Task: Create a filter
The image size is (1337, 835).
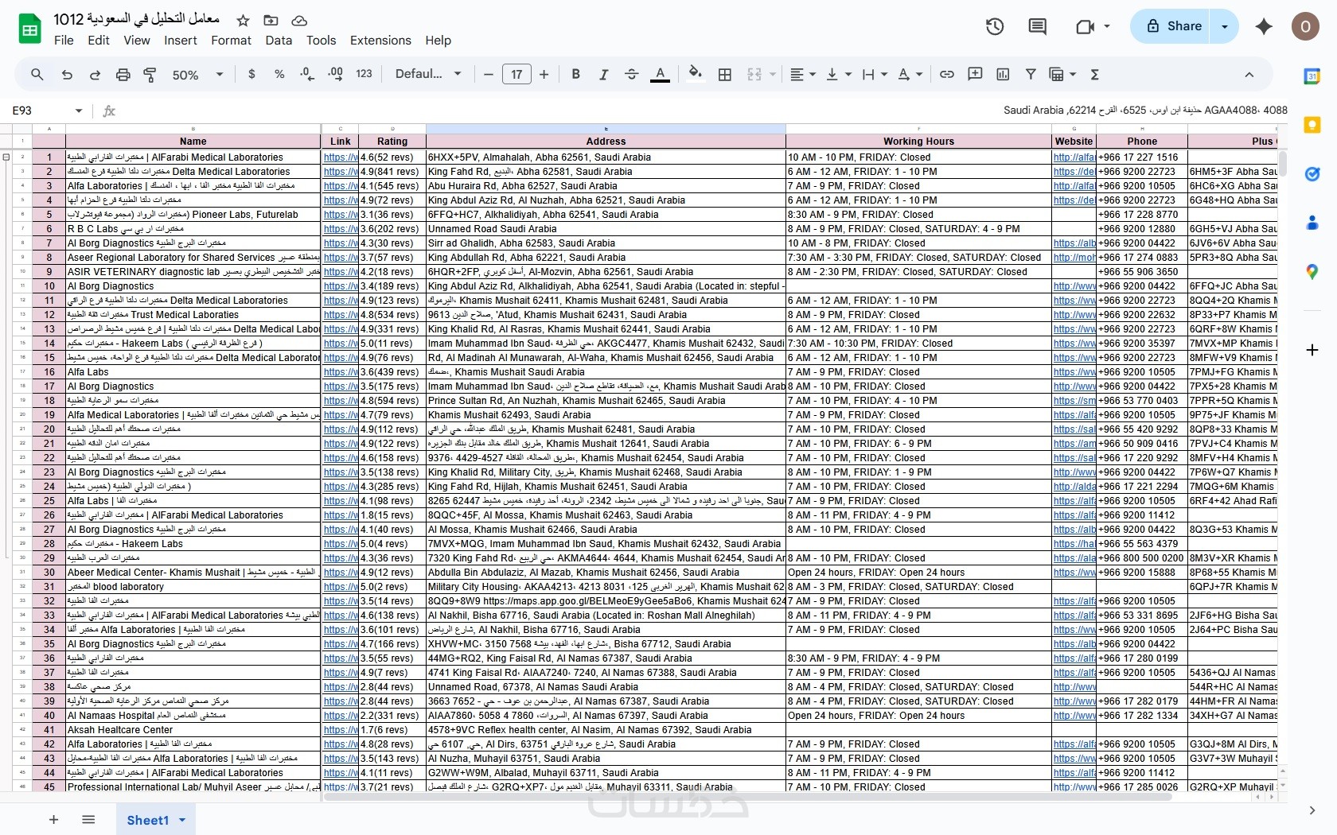Action: click(x=1031, y=74)
